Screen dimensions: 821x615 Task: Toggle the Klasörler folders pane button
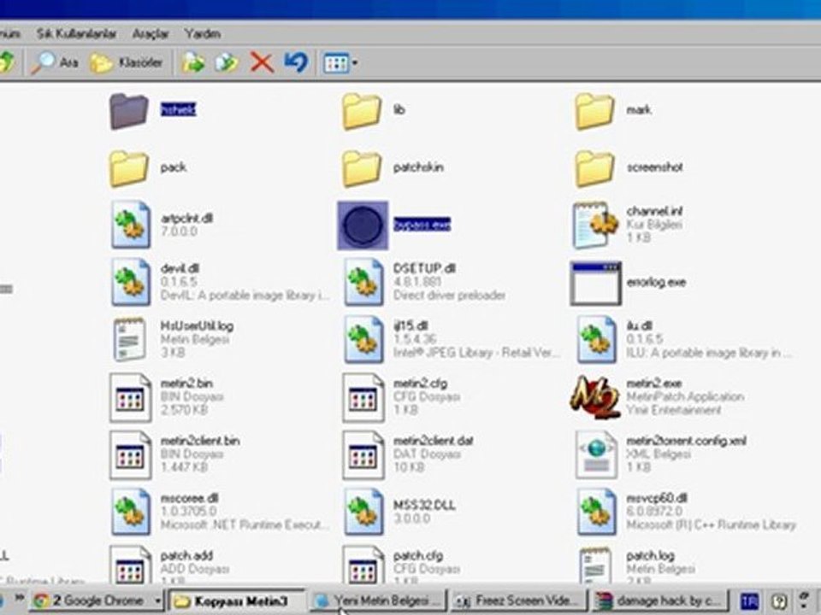click(127, 62)
